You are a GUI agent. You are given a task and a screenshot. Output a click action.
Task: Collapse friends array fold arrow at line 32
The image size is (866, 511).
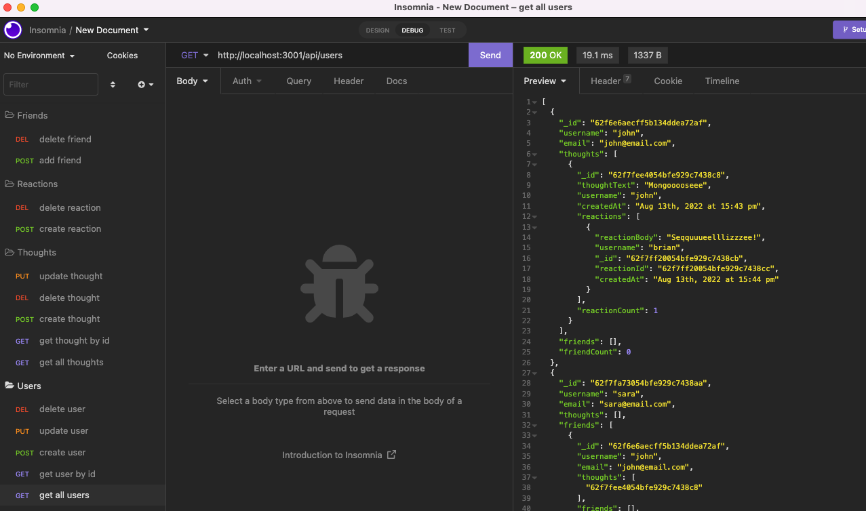[534, 425]
